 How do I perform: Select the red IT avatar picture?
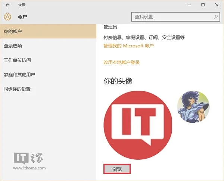pyautogui.click(x=138, y=125)
